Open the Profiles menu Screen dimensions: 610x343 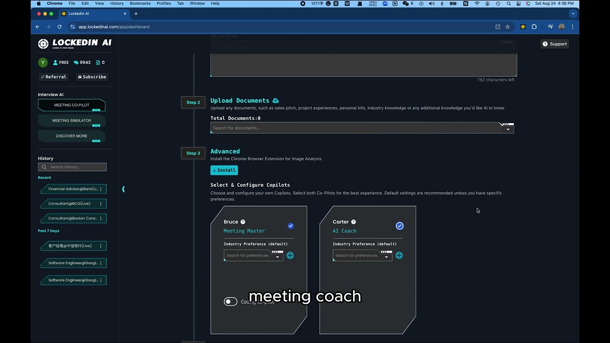163,3
